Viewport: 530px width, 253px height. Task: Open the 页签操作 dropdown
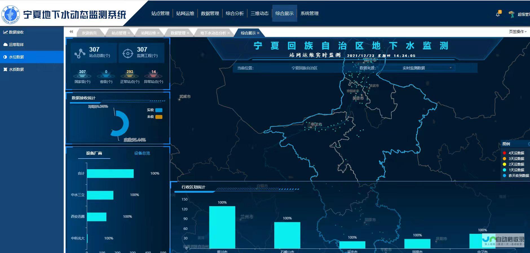click(x=518, y=32)
